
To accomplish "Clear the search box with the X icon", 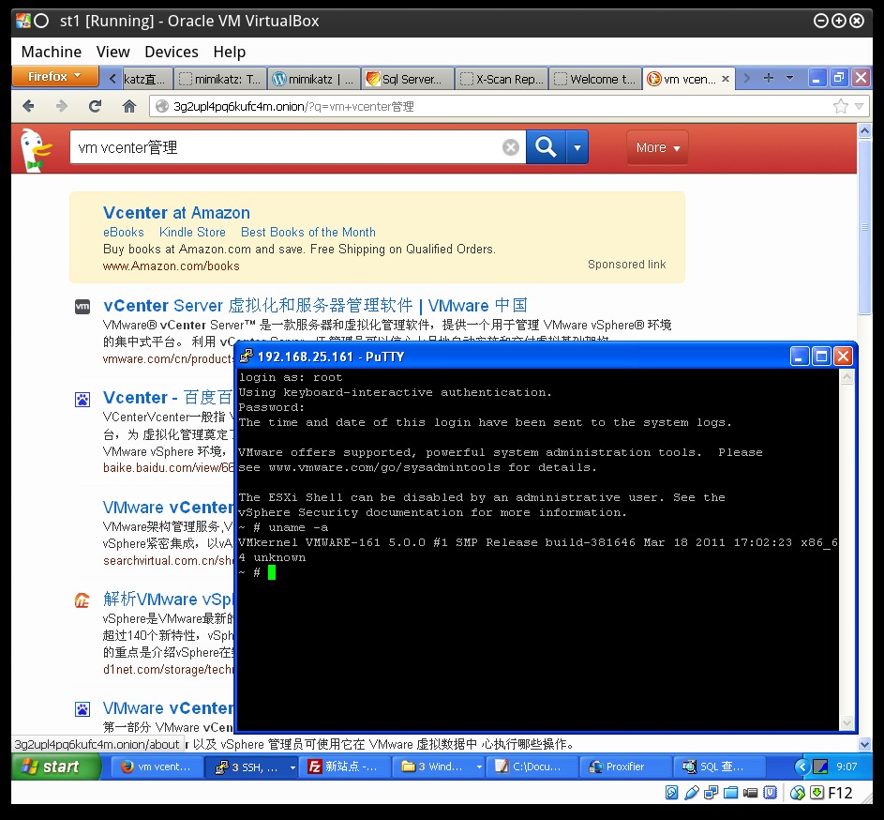I will [511, 147].
